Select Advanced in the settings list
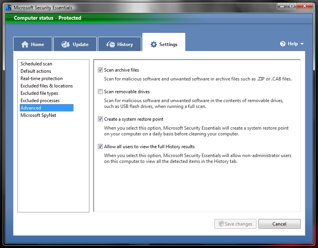Image resolution: width=318 pixels, height=248 pixels. click(x=47, y=108)
